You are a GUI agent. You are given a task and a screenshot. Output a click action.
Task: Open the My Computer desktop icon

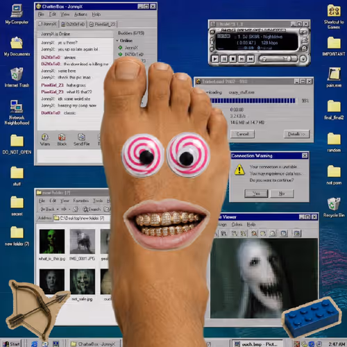tap(17, 14)
